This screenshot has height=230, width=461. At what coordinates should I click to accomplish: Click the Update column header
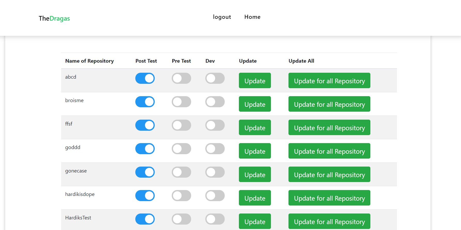[x=248, y=61]
